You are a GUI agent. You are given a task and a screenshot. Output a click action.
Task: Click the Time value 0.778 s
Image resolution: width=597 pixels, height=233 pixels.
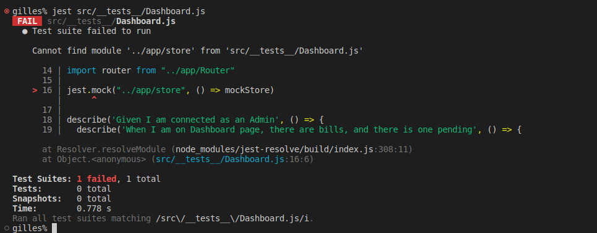94,208
